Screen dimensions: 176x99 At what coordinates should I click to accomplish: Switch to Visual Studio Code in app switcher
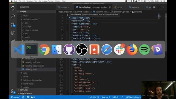[19, 50]
